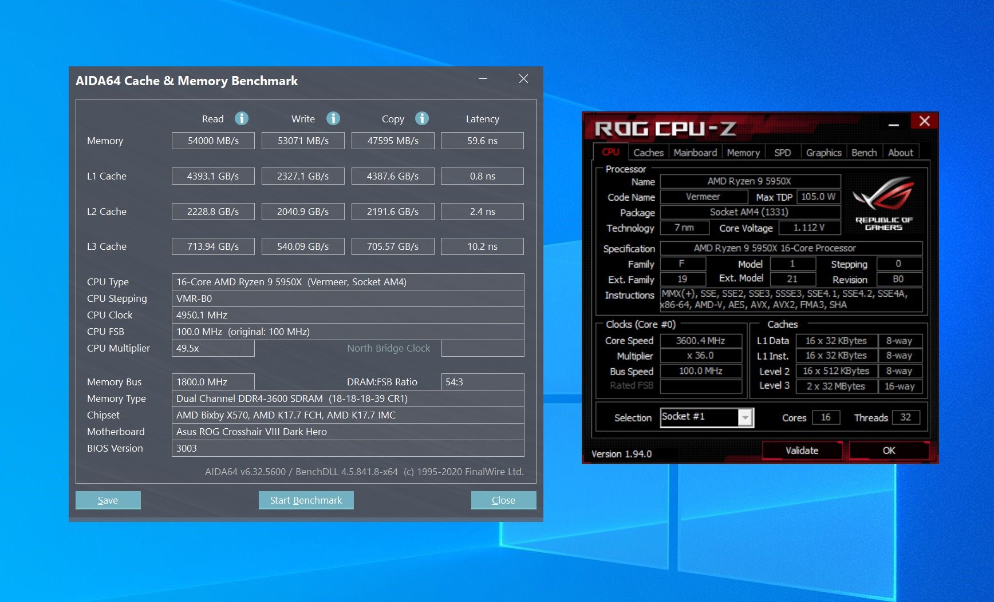Open the Bench tab in CPU-Z
Image resolution: width=994 pixels, height=602 pixels.
point(864,153)
